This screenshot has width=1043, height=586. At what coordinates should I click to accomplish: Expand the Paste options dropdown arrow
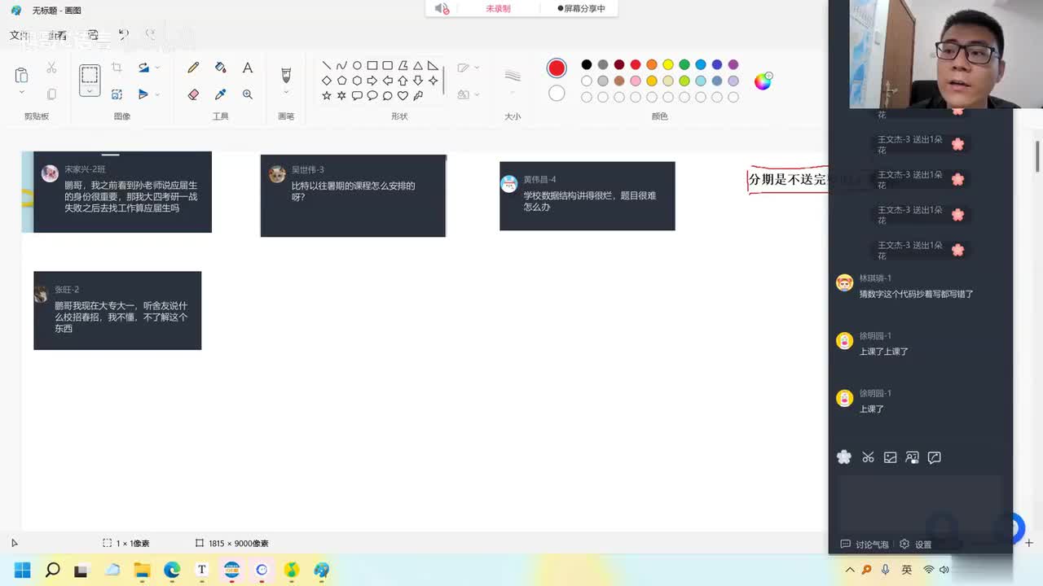(21, 93)
